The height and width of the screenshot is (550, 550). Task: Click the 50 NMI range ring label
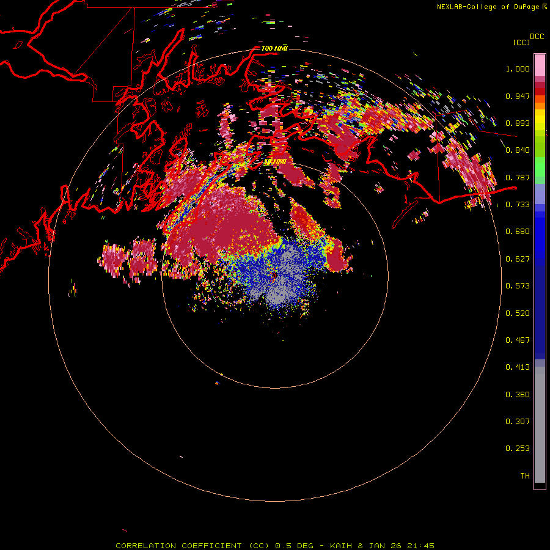coord(275,162)
